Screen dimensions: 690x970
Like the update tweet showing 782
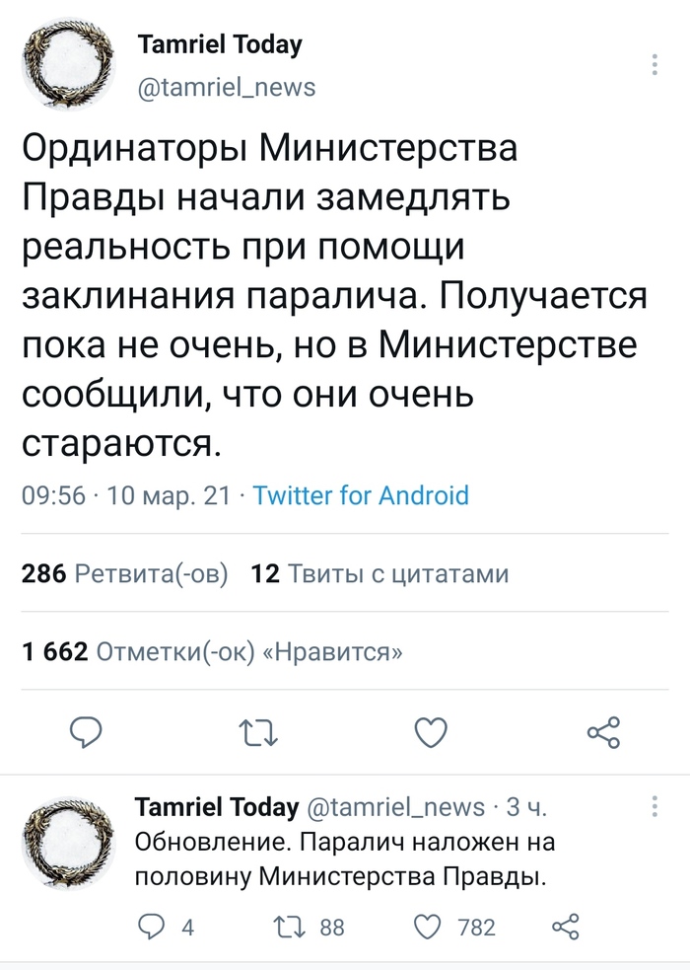452,927
